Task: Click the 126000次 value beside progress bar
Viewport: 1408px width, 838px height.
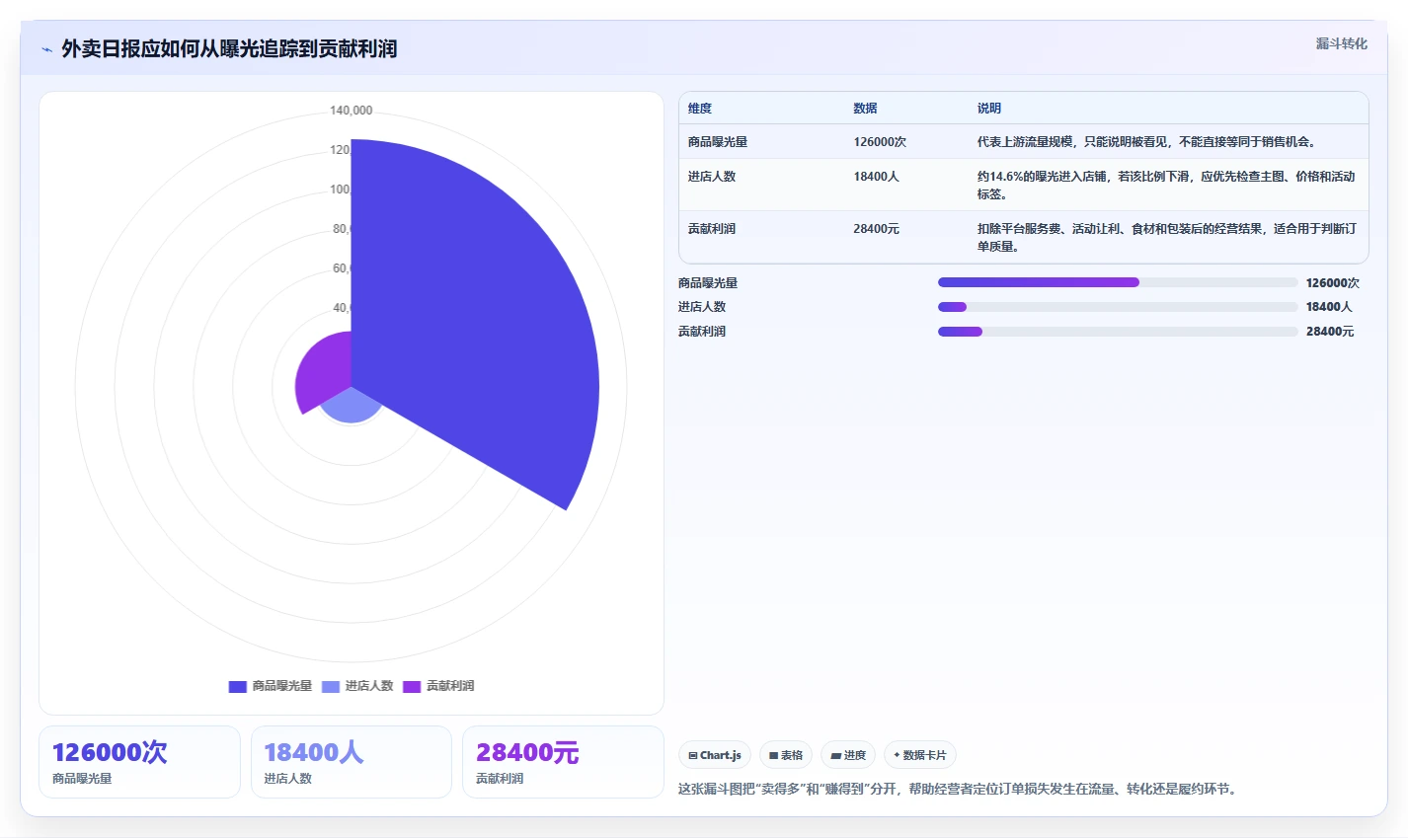Action: (x=1333, y=283)
